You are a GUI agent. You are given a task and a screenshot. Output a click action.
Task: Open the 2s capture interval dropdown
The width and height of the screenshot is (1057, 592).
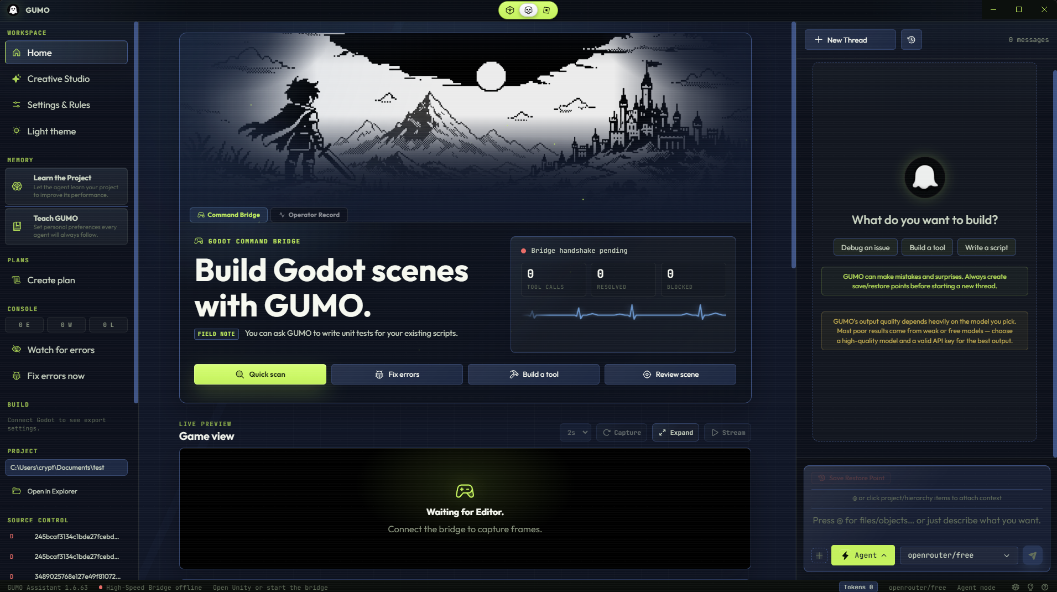(576, 433)
